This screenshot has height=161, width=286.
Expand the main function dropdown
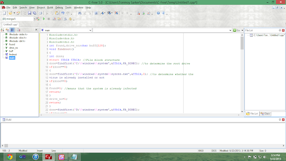point(90,30)
